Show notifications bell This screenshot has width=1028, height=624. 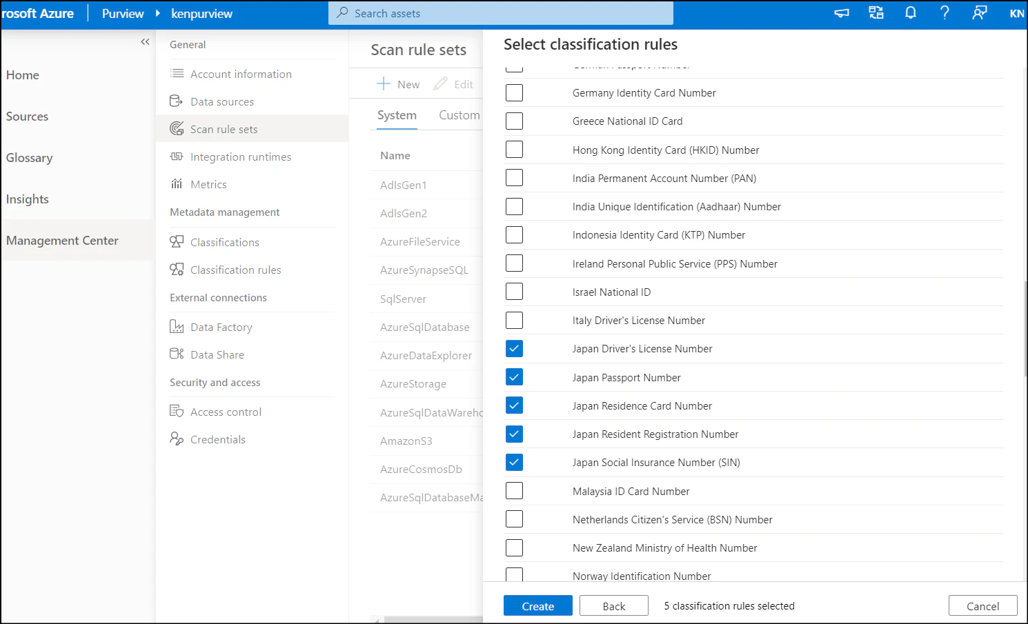911,13
